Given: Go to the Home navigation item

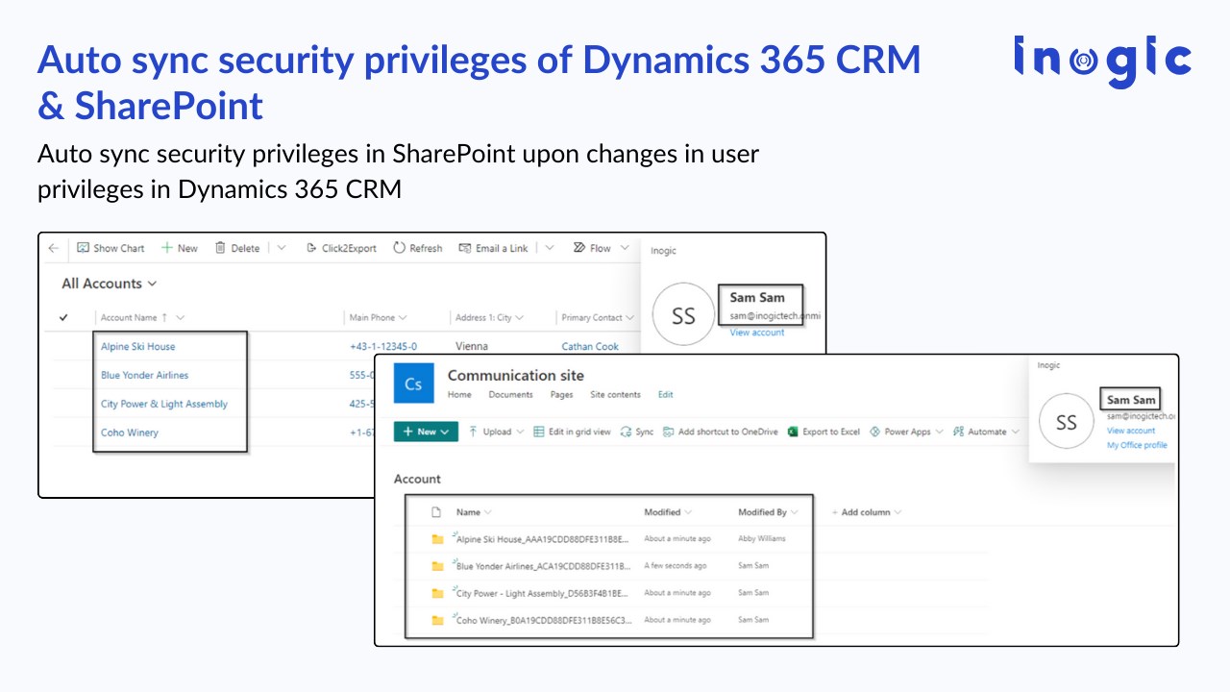Looking at the screenshot, I should coord(459,395).
